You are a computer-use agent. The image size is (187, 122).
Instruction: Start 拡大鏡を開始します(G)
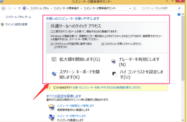point(80,59)
